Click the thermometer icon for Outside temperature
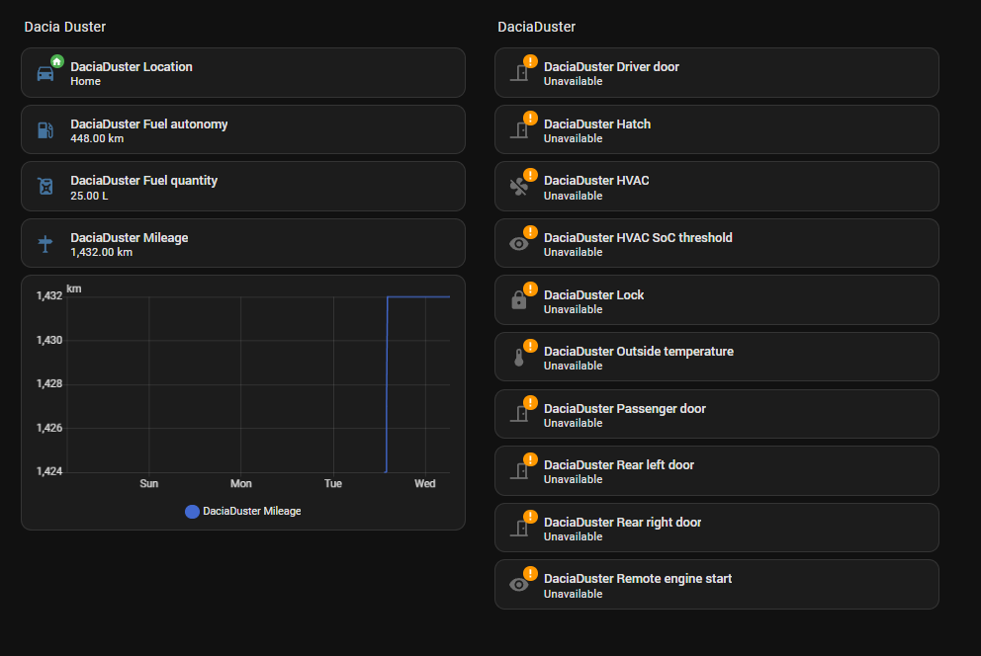 [518, 358]
